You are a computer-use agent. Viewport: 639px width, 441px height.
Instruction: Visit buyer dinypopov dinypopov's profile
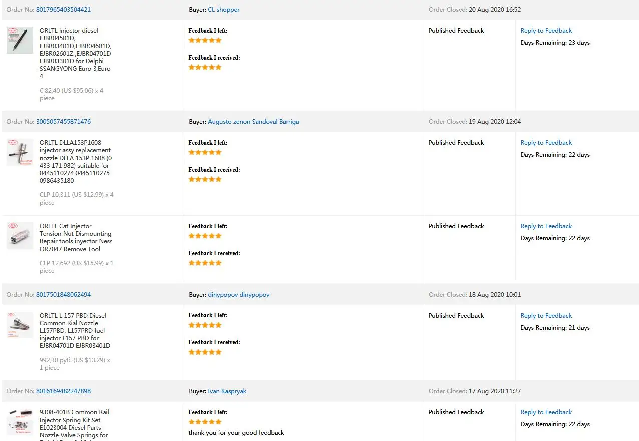click(238, 295)
